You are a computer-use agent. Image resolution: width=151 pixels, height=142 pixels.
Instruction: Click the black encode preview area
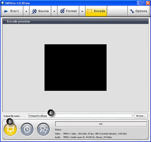point(75,68)
